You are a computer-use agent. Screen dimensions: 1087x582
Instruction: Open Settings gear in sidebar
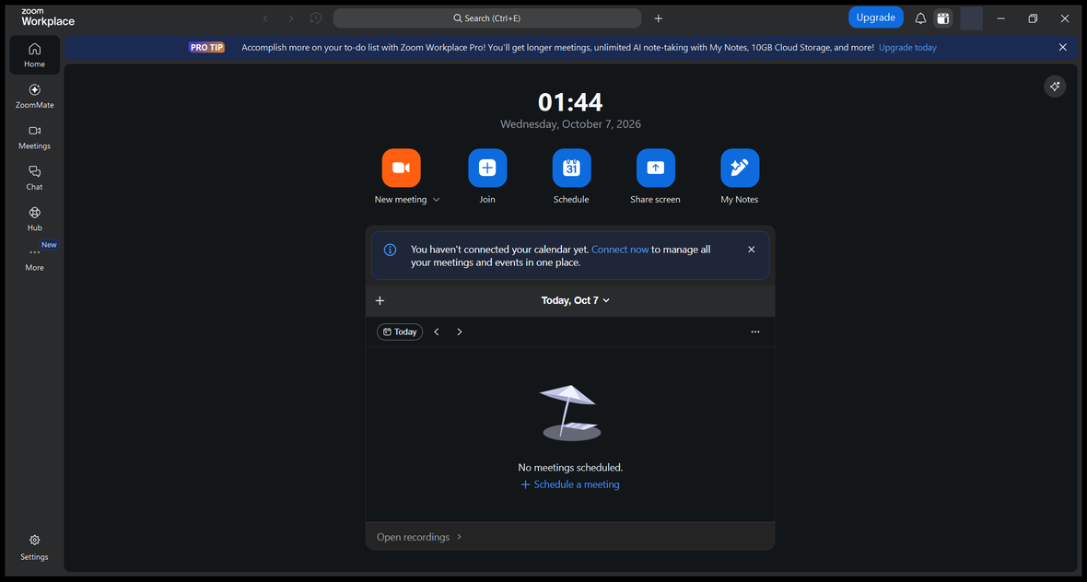click(35, 547)
